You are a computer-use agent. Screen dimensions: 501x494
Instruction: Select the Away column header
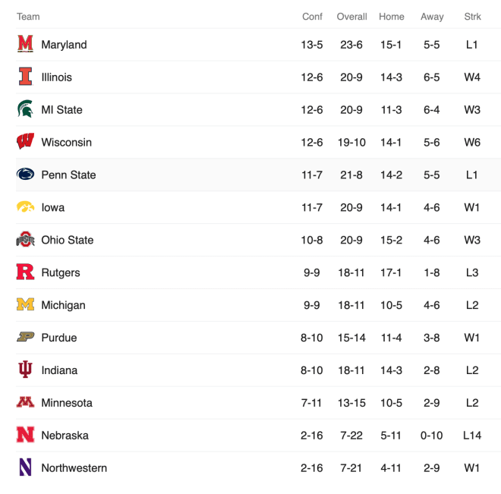[x=432, y=17]
